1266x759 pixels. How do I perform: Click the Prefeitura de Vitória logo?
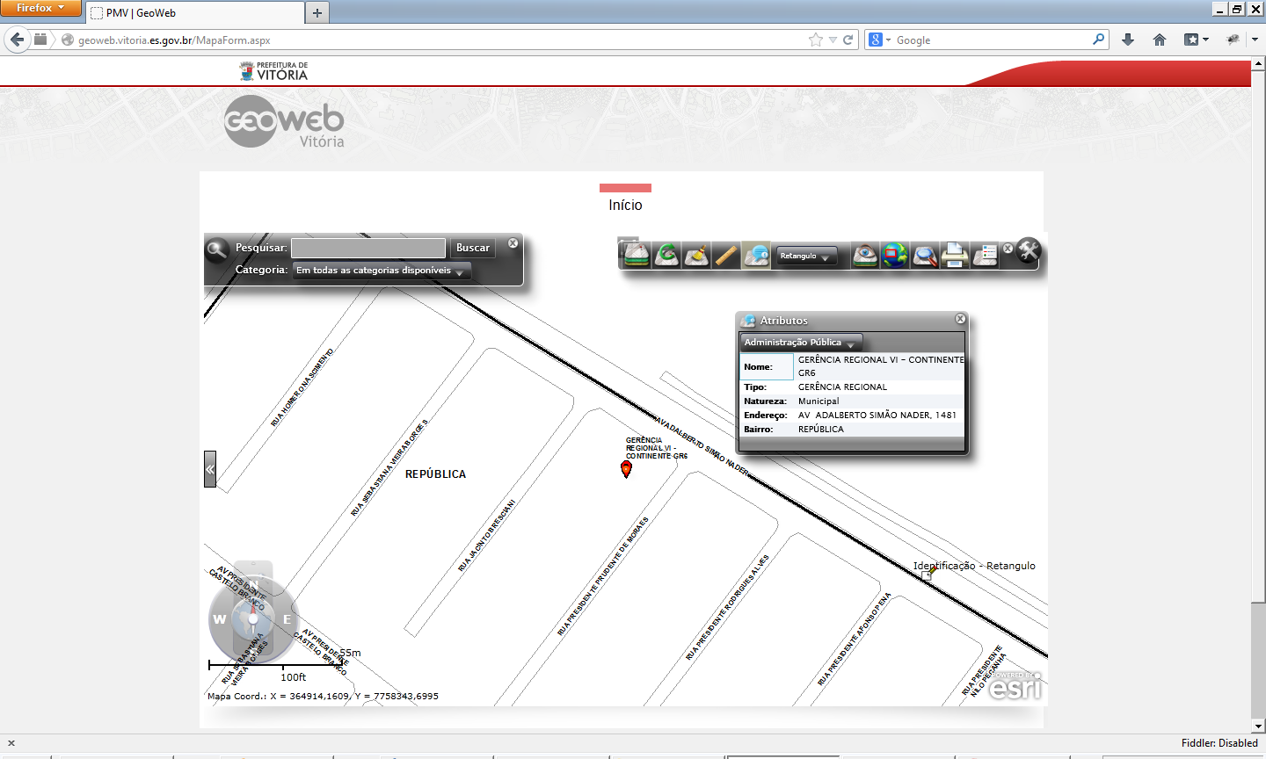(x=273, y=71)
